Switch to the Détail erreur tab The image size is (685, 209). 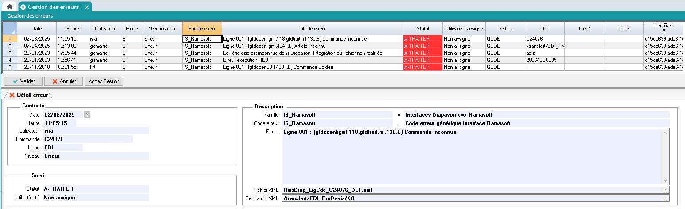(x=29, y=95)
